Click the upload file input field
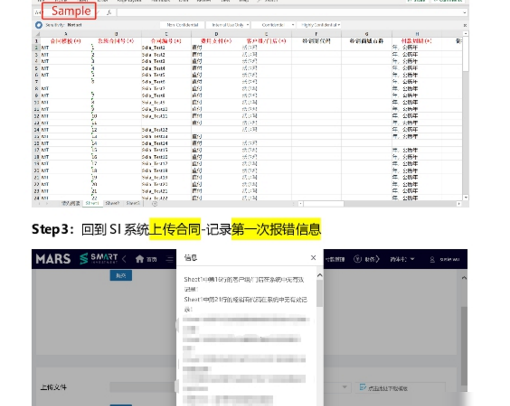 pos(143,387)
